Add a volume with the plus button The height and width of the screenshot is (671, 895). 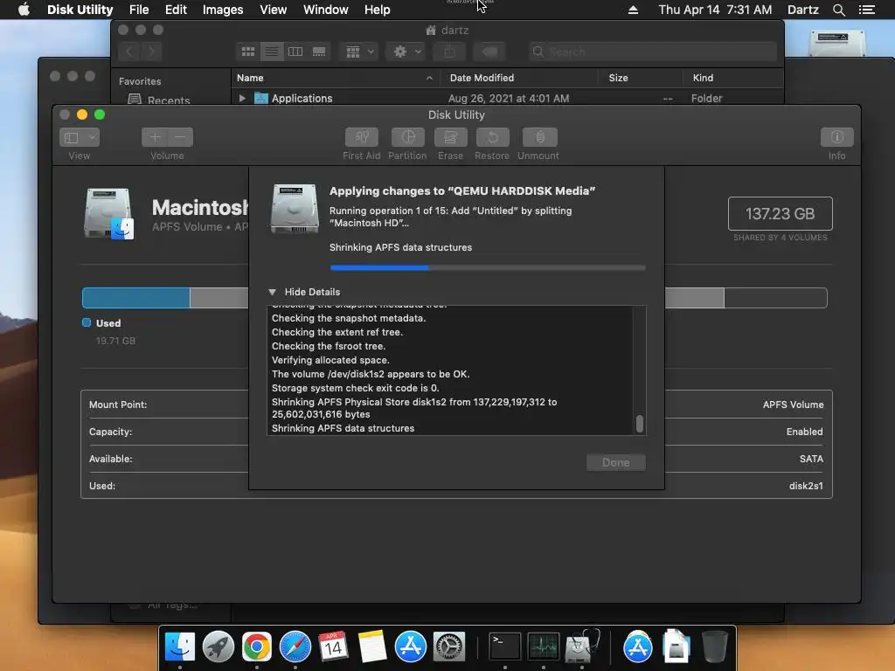coord(155,137)
